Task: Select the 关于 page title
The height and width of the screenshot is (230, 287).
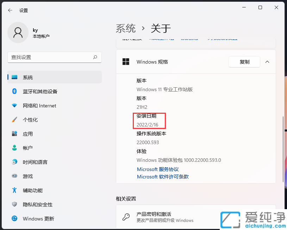Action: (x=161, y=28)
